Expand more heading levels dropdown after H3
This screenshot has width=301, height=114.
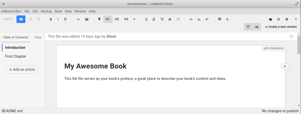click(134, 19)
